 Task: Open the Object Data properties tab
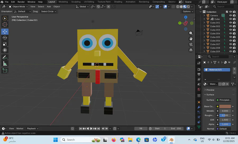[x=199, y=127]
